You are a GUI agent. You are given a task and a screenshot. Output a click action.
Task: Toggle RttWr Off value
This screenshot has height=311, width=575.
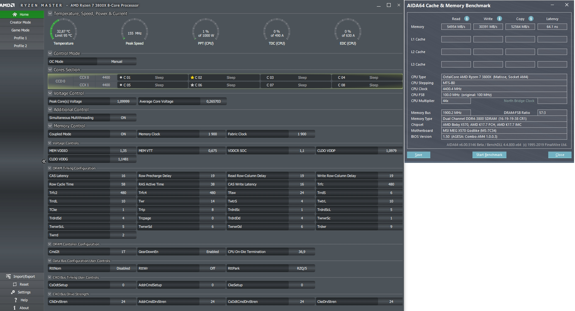(x=213, y=268)
